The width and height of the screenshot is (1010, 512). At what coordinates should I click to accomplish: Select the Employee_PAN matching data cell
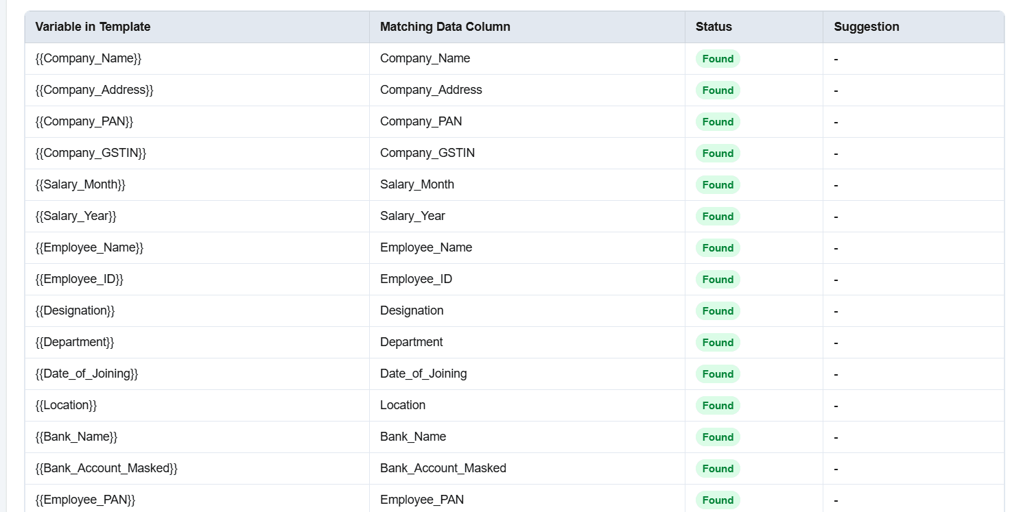527,498
